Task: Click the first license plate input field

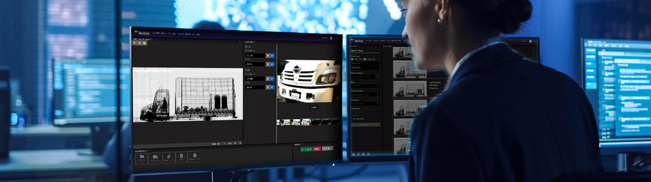Action: tap(255, 56)
